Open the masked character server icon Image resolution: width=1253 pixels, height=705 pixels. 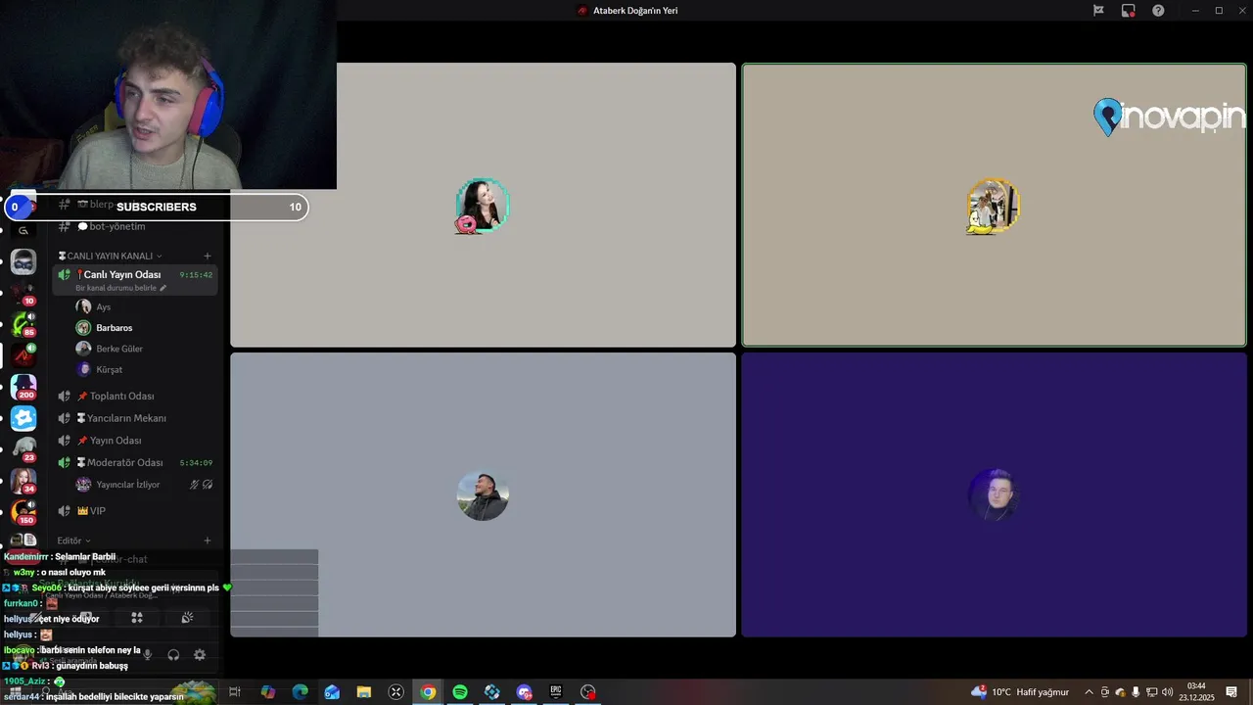pyautogui.click(x=23, y=261)
